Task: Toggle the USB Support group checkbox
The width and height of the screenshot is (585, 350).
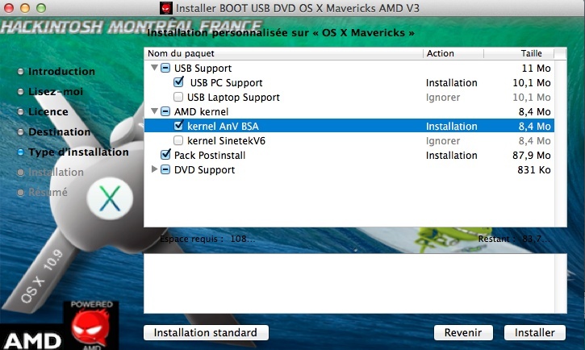Action: pos(165,69)
